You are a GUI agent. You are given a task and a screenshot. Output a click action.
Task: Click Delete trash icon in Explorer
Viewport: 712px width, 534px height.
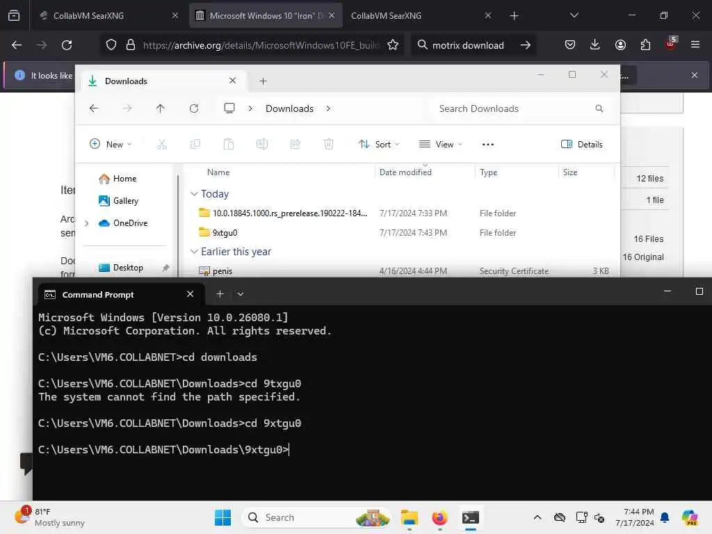click(x=328, y=144)
